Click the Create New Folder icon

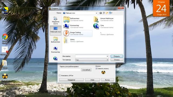[x=107, y=13]
